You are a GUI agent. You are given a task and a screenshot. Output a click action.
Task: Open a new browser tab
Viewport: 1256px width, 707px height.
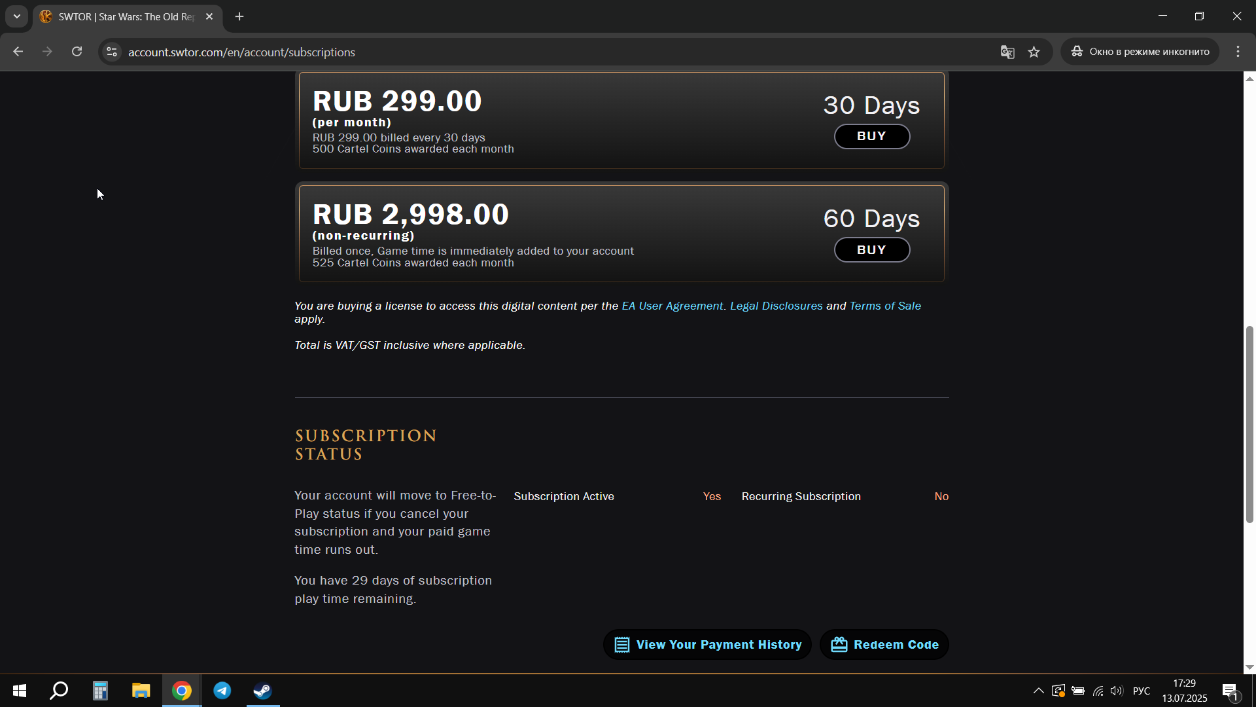239,17
